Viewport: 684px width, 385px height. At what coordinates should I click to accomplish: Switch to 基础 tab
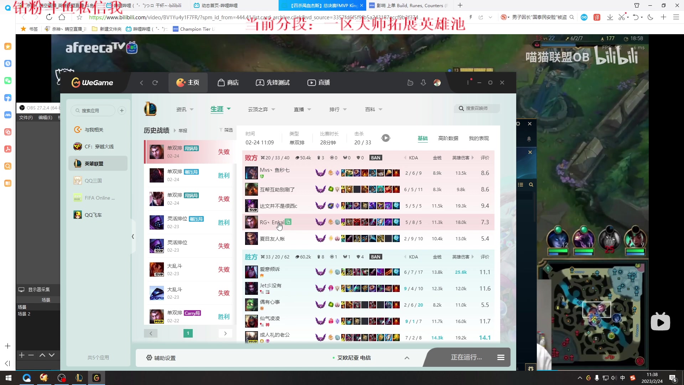coord(423,138)
